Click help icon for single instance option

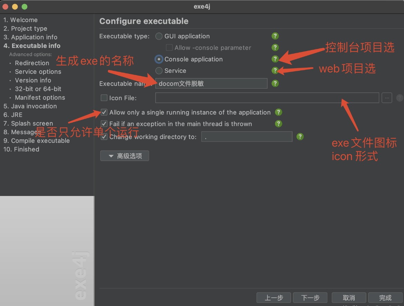278,112
